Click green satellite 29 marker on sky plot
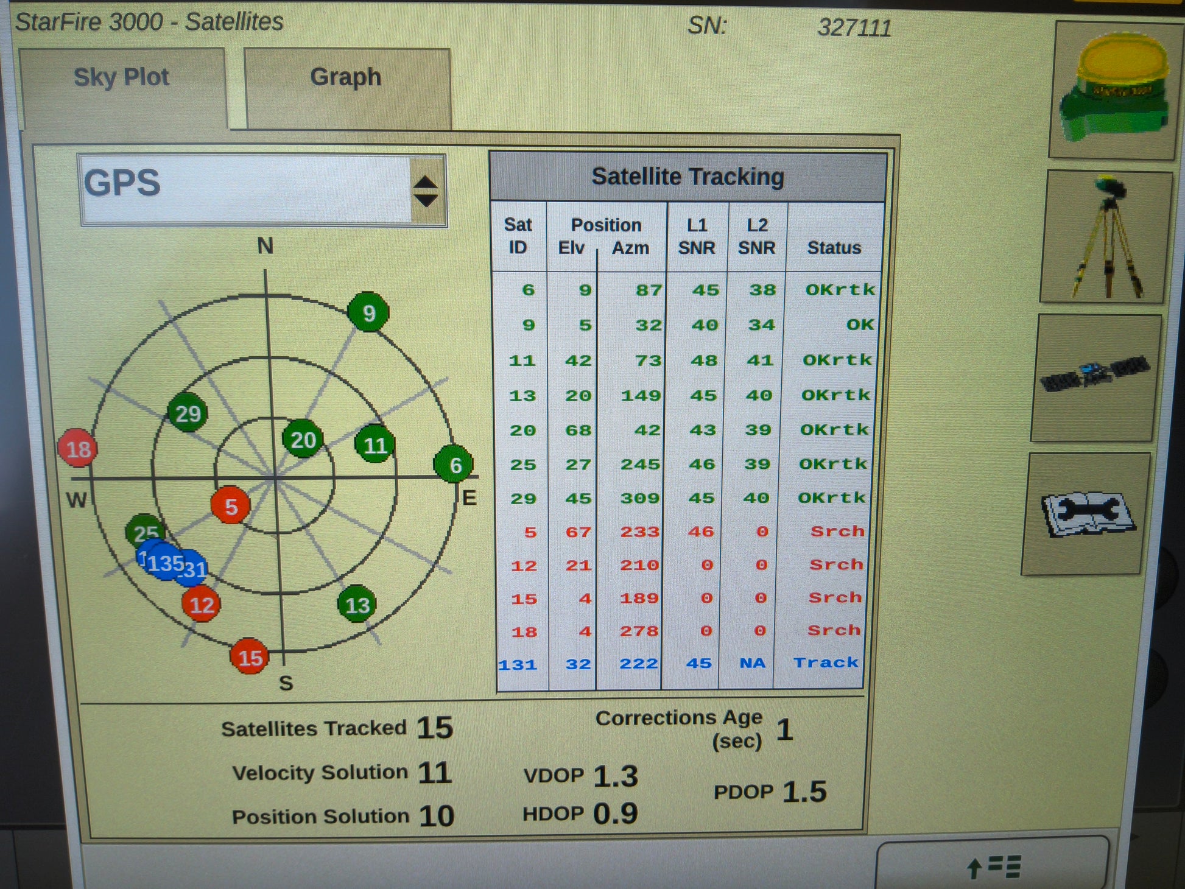 click(188, 413)
